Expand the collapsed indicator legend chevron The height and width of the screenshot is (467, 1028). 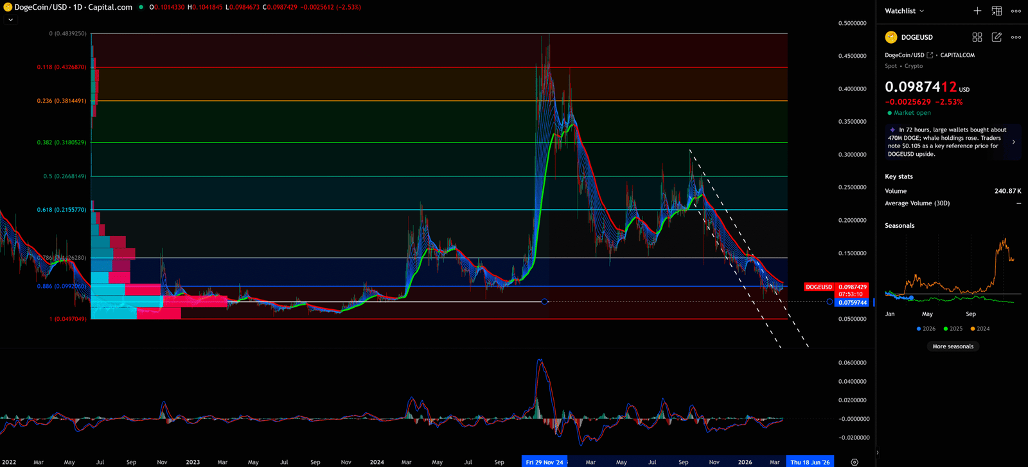[10, 20]
